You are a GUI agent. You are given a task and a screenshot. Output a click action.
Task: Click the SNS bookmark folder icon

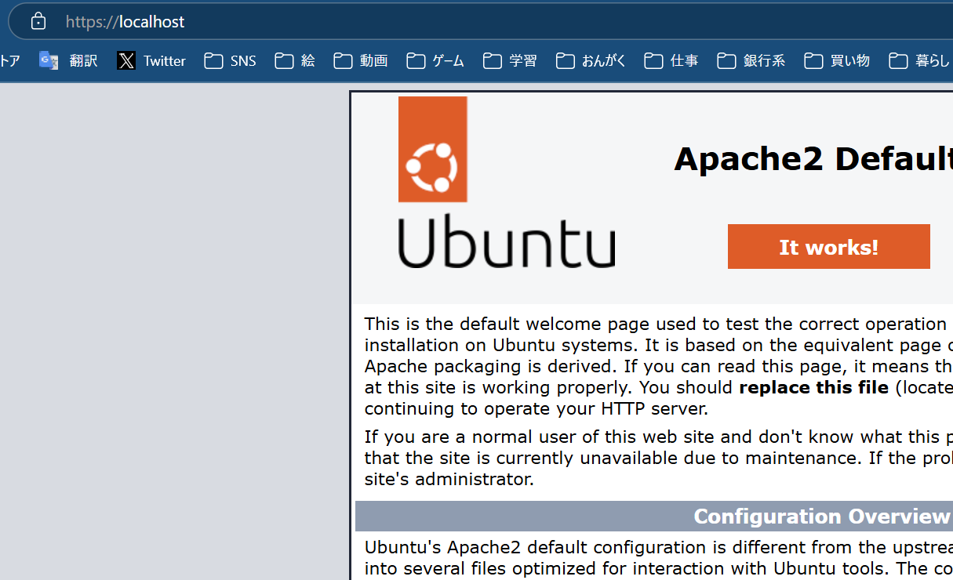[x=212, y=60]
